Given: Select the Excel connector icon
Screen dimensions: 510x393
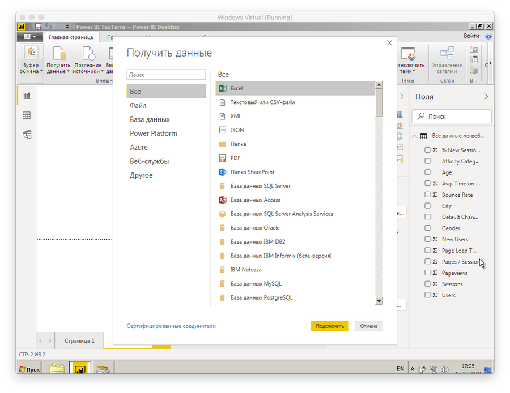Looking at the screenshot, I should pyautogui.click(x=222, y=89).
